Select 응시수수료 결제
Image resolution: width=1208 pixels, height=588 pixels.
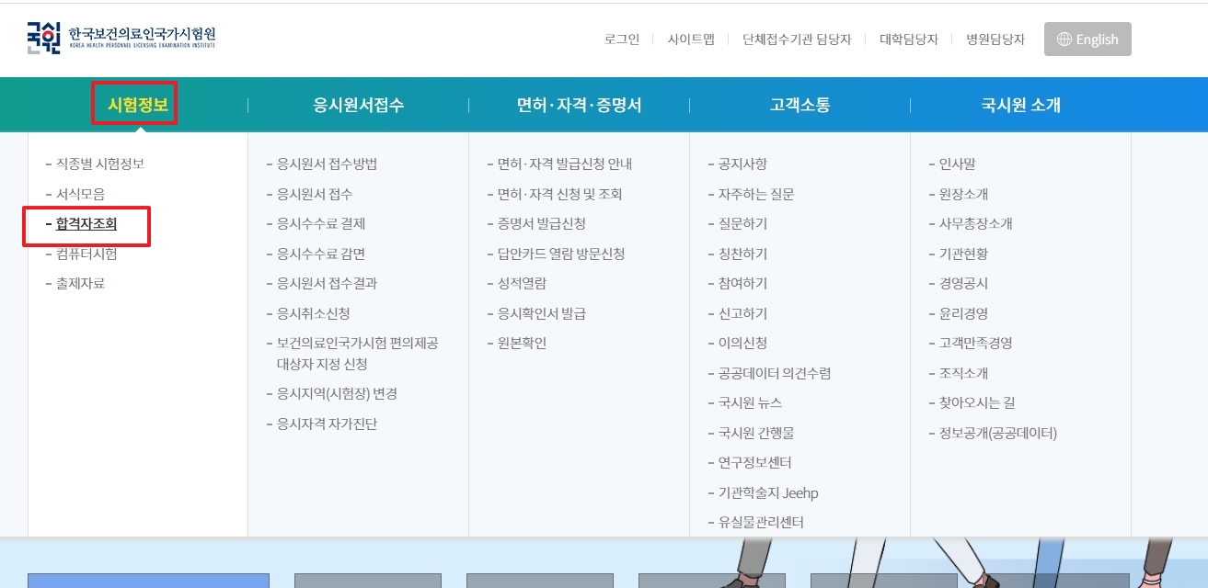pos(324,224)
